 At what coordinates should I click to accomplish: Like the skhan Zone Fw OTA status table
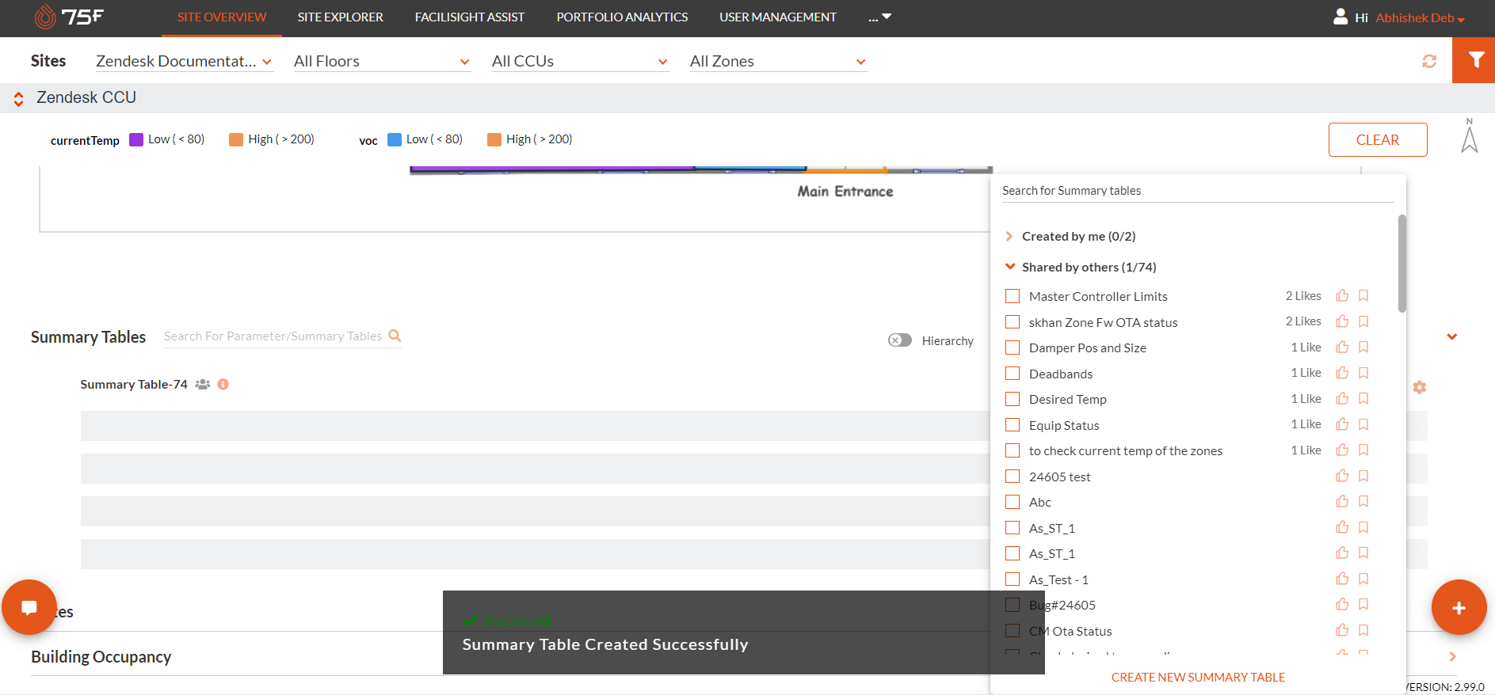1342,321
